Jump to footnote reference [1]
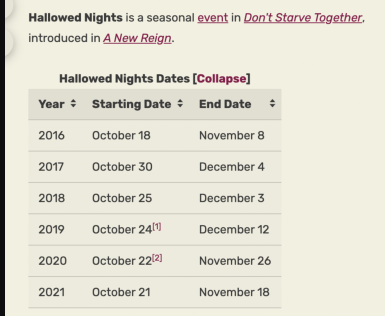 (x=156, y=227)
